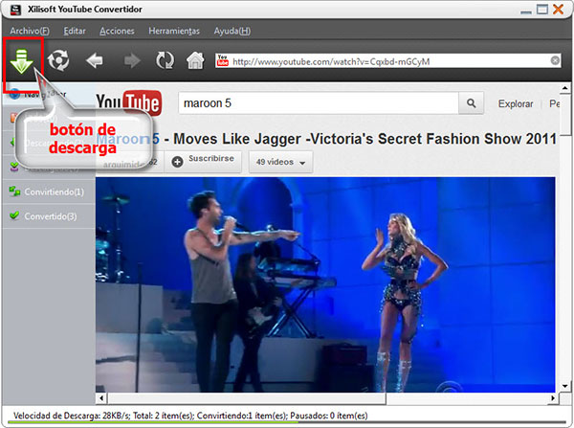
Task: Click the Convertido(3) green checkmark icon
Action: 14,215
